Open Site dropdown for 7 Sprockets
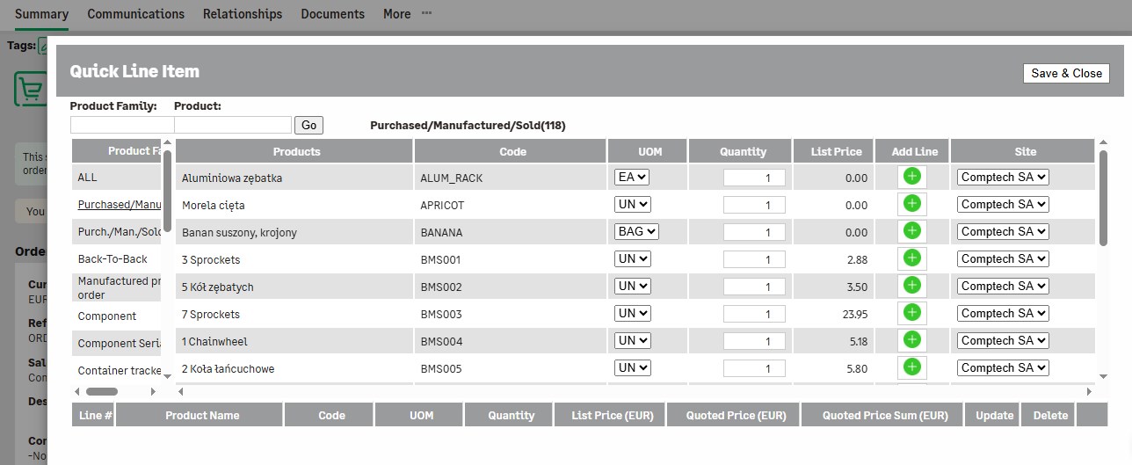Viewport: 1132px width, 465px height. click(x=1003, y=313)
